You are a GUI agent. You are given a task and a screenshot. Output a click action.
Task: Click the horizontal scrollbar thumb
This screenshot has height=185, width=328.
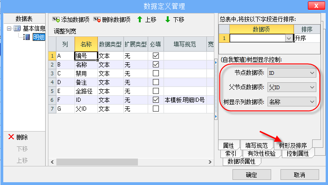tap(97, 162)
